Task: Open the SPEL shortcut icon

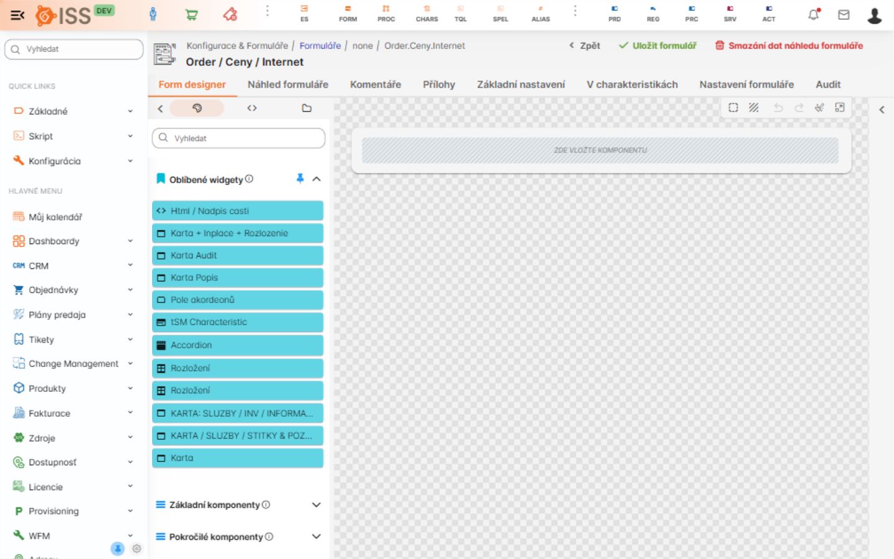Action: (500, 14)
